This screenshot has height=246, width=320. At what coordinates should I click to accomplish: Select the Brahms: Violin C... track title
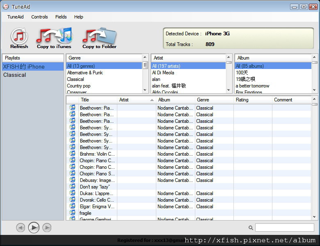pyautogui.click(x=97, y=154)
